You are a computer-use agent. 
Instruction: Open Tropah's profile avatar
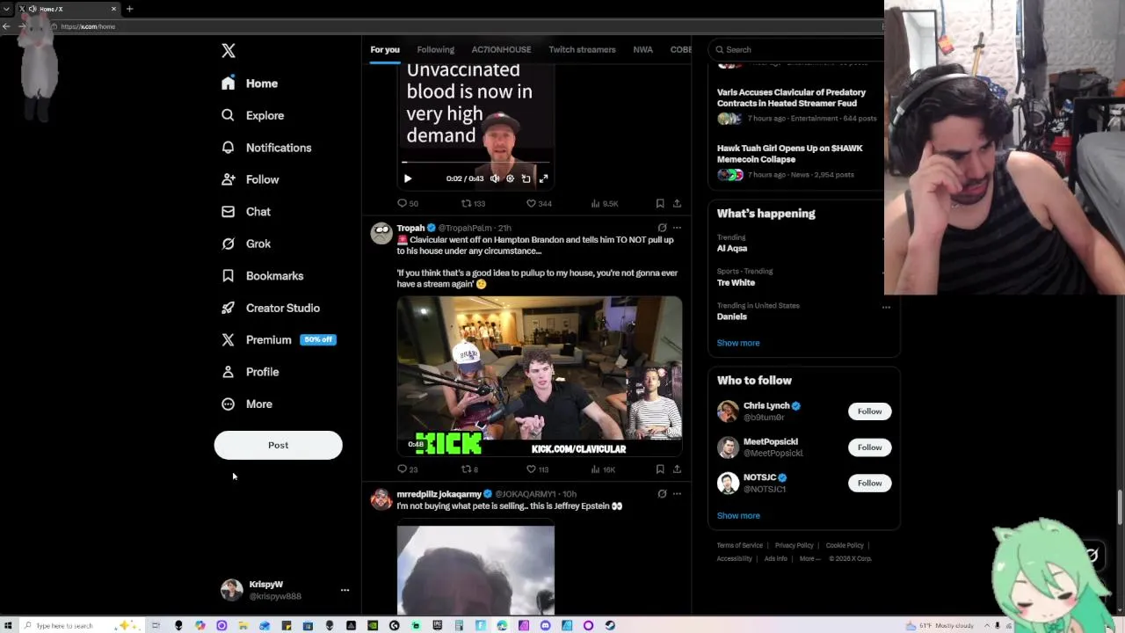381,233
